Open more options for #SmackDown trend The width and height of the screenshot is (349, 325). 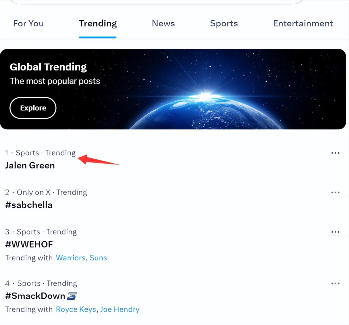coord(335,283)
